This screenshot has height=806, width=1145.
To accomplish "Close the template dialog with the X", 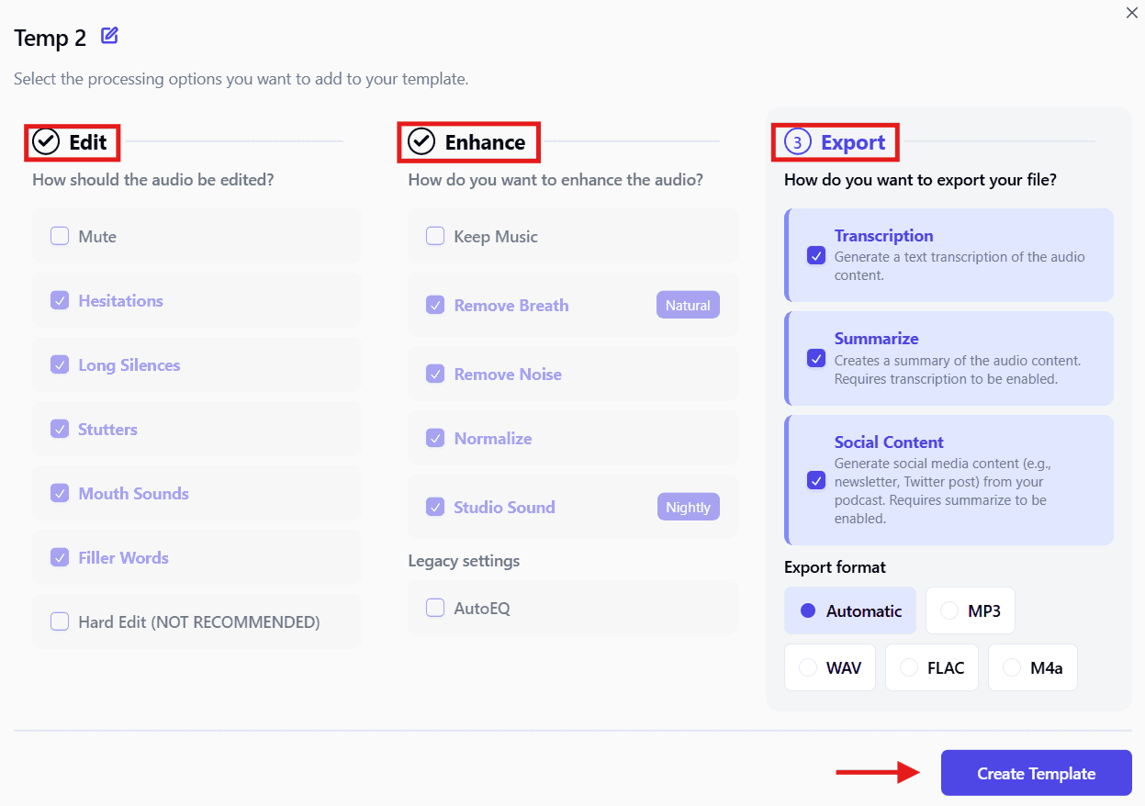I will pyautogui.click(x=1131, y=13).
